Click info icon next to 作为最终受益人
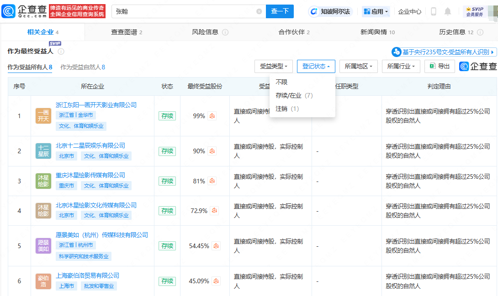498x296 pixels. point(61,52)
